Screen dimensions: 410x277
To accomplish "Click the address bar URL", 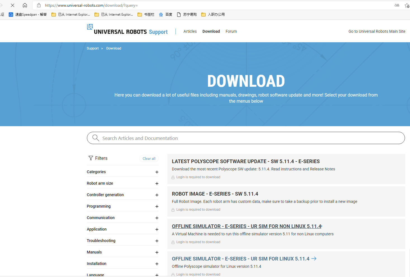I will pos(91,5).
